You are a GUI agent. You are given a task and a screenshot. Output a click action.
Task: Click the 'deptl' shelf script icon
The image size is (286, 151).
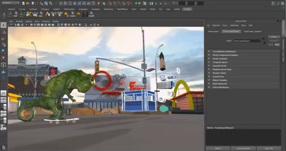tap(91, 14)
